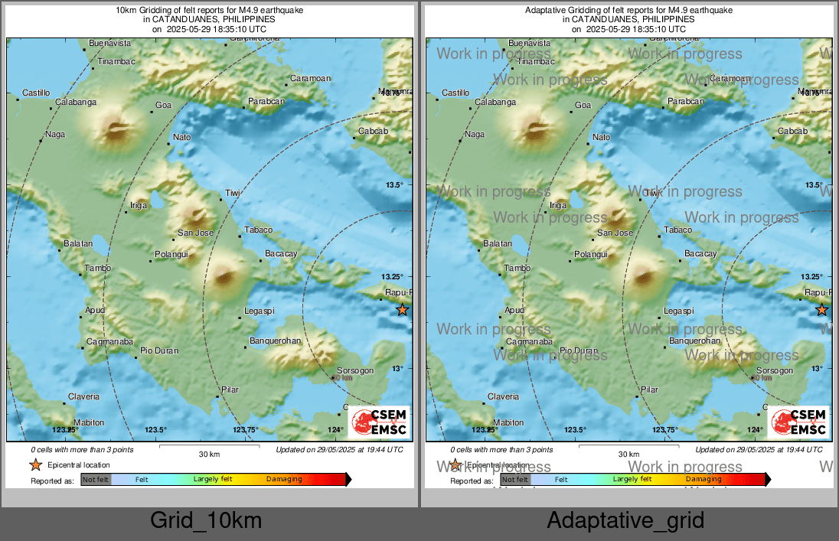Click the '10km Gridding of felt reports' title
Screen dimensions: 839x541
[x=209, y=10]
